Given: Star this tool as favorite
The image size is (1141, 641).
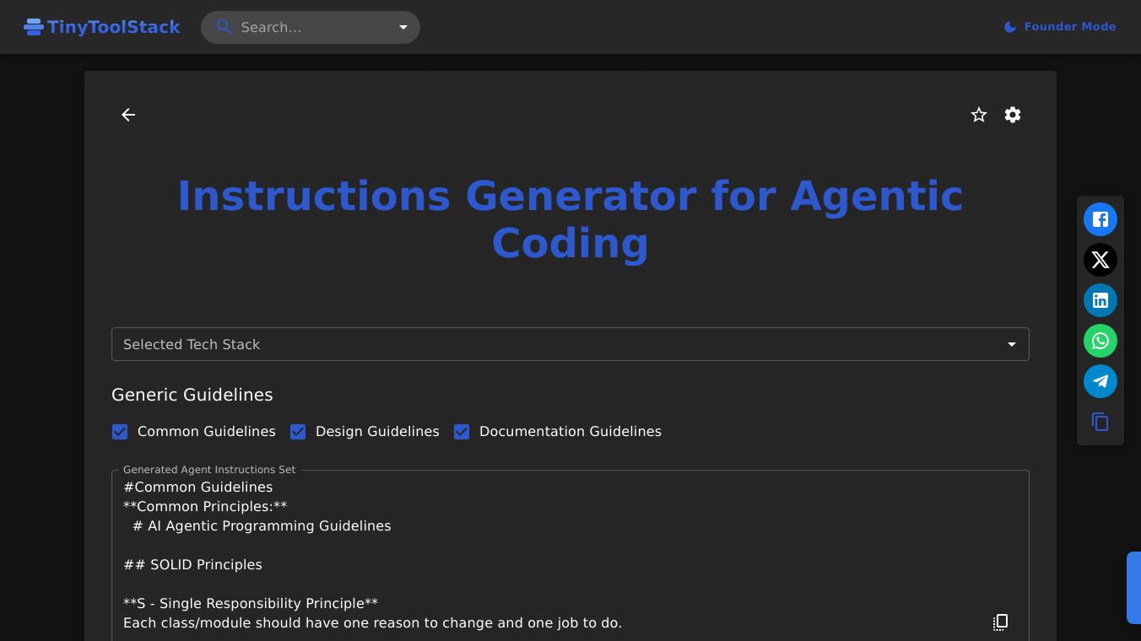Looking at the screenshot, I should point(979,115).
